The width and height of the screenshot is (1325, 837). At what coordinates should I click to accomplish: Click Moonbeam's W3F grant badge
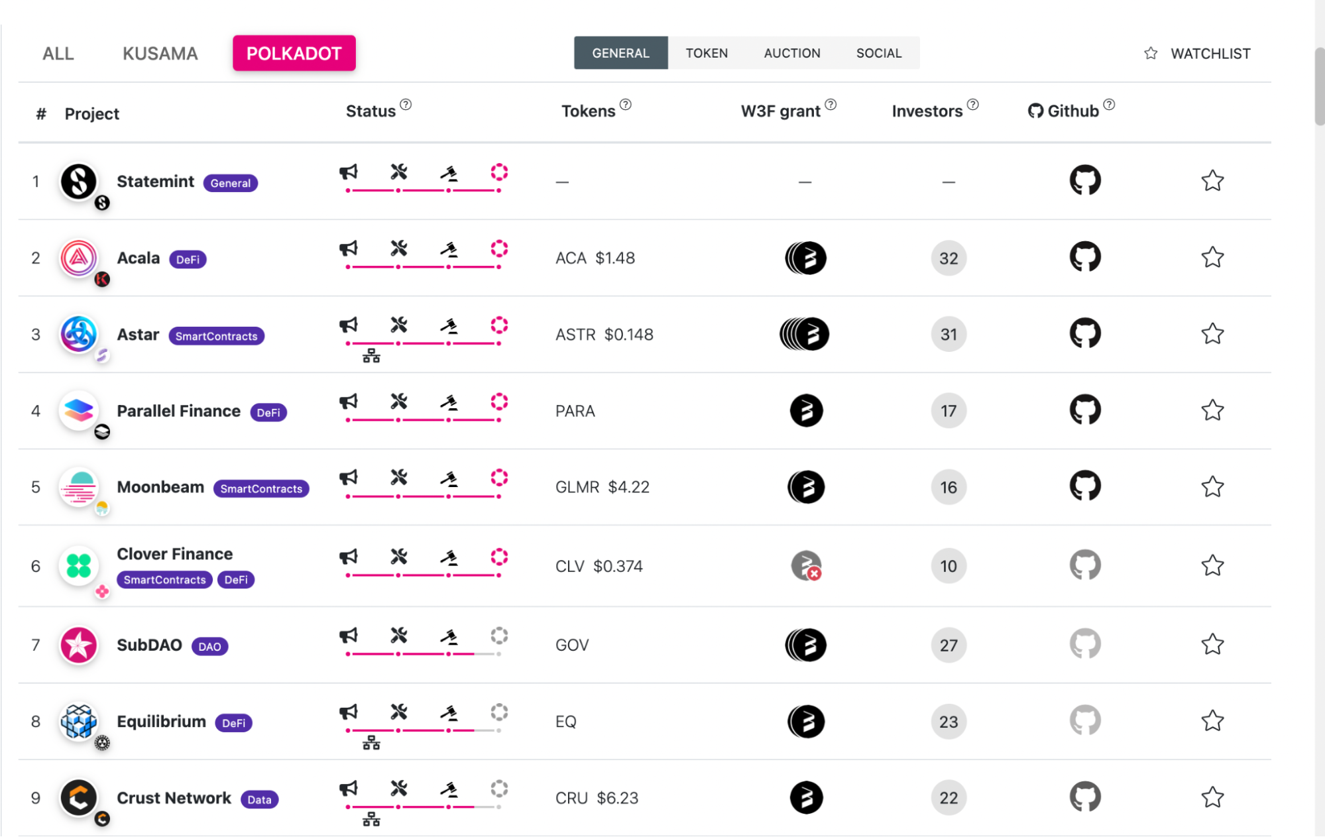point(806,487)
